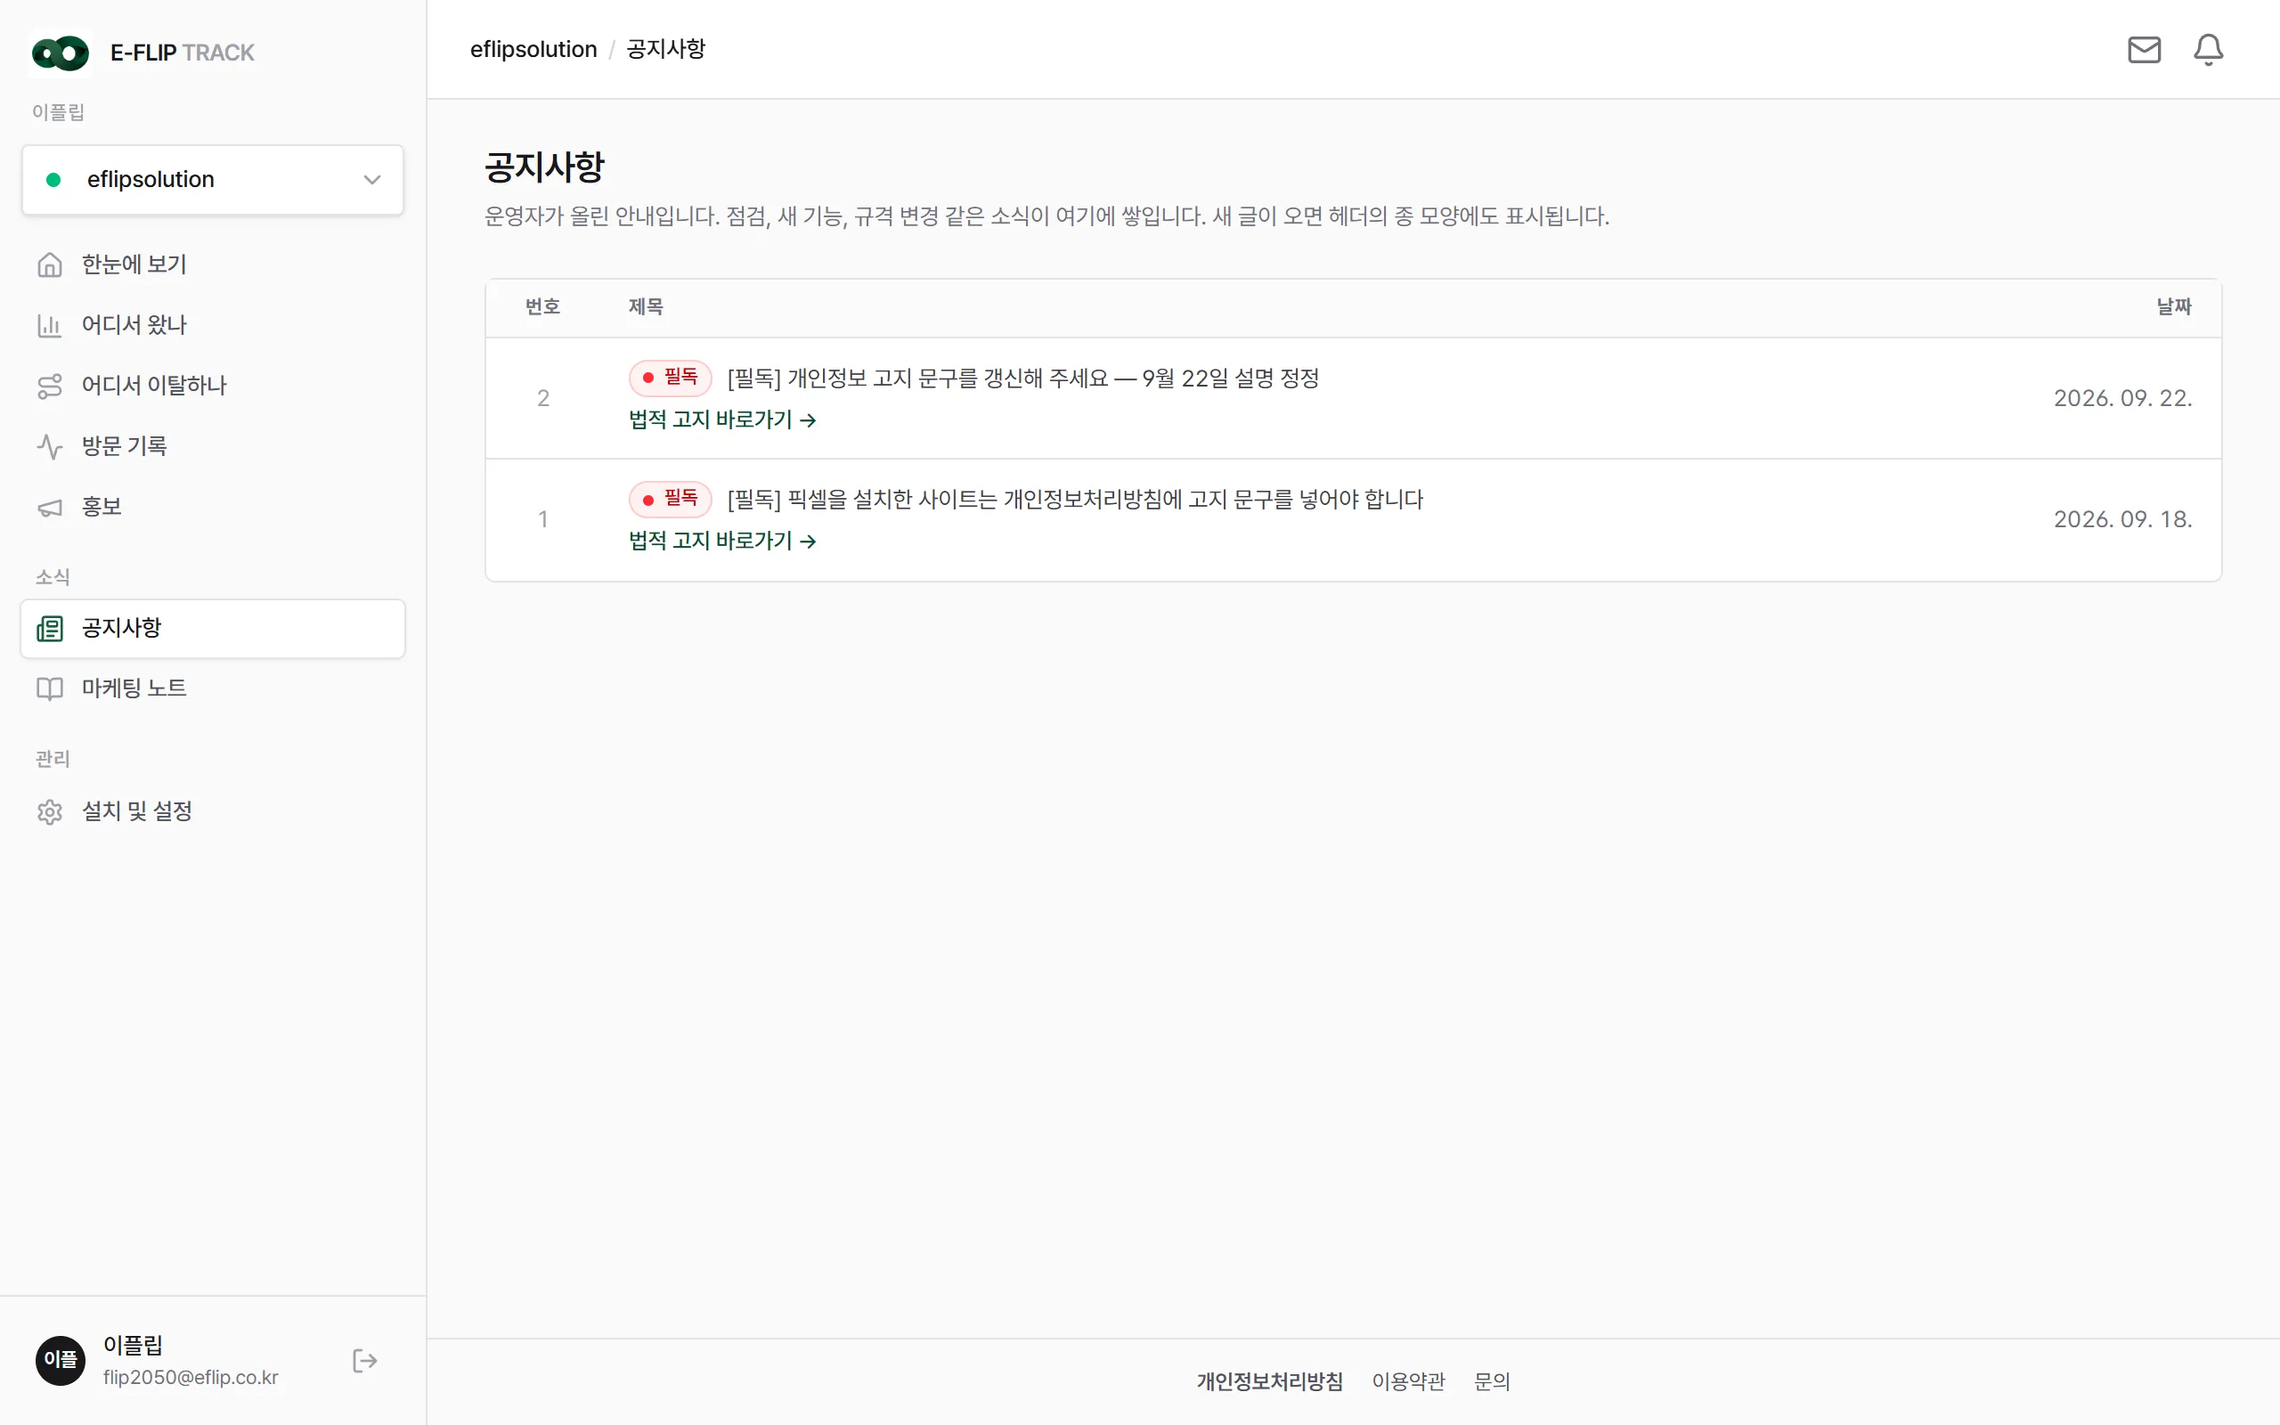Open the notification bell icon
The height and width of the screenshot is (1425, 2280).
point(2209,49)
